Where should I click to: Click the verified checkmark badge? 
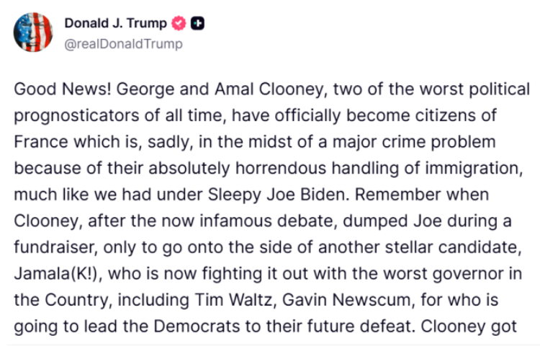click(179, 24)
